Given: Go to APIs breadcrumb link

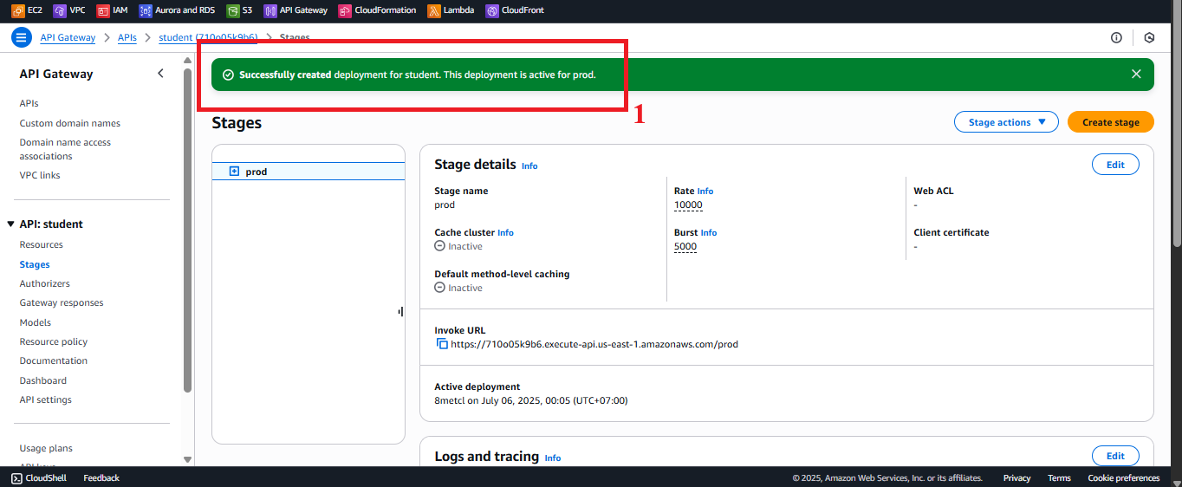Looking at the screenshot, I should 127,37.
